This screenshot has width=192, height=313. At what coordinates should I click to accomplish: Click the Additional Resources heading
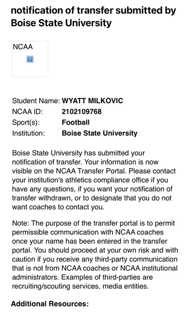click(50, 304)
